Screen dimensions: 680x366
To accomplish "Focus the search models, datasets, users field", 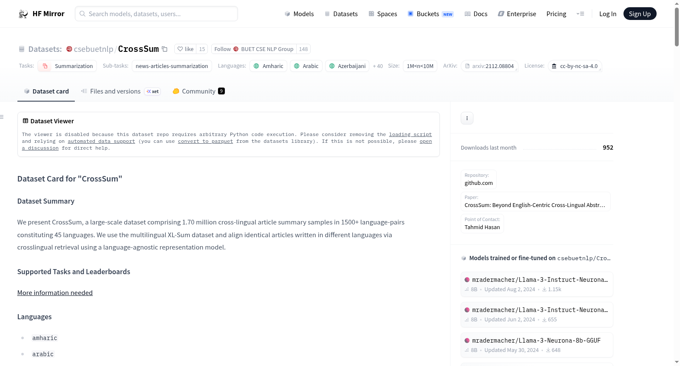I will click(x=156, y=14).
